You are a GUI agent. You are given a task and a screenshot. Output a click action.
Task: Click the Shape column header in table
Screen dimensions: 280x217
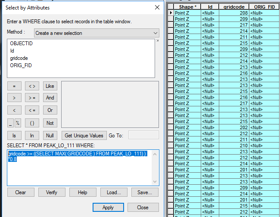187,7
